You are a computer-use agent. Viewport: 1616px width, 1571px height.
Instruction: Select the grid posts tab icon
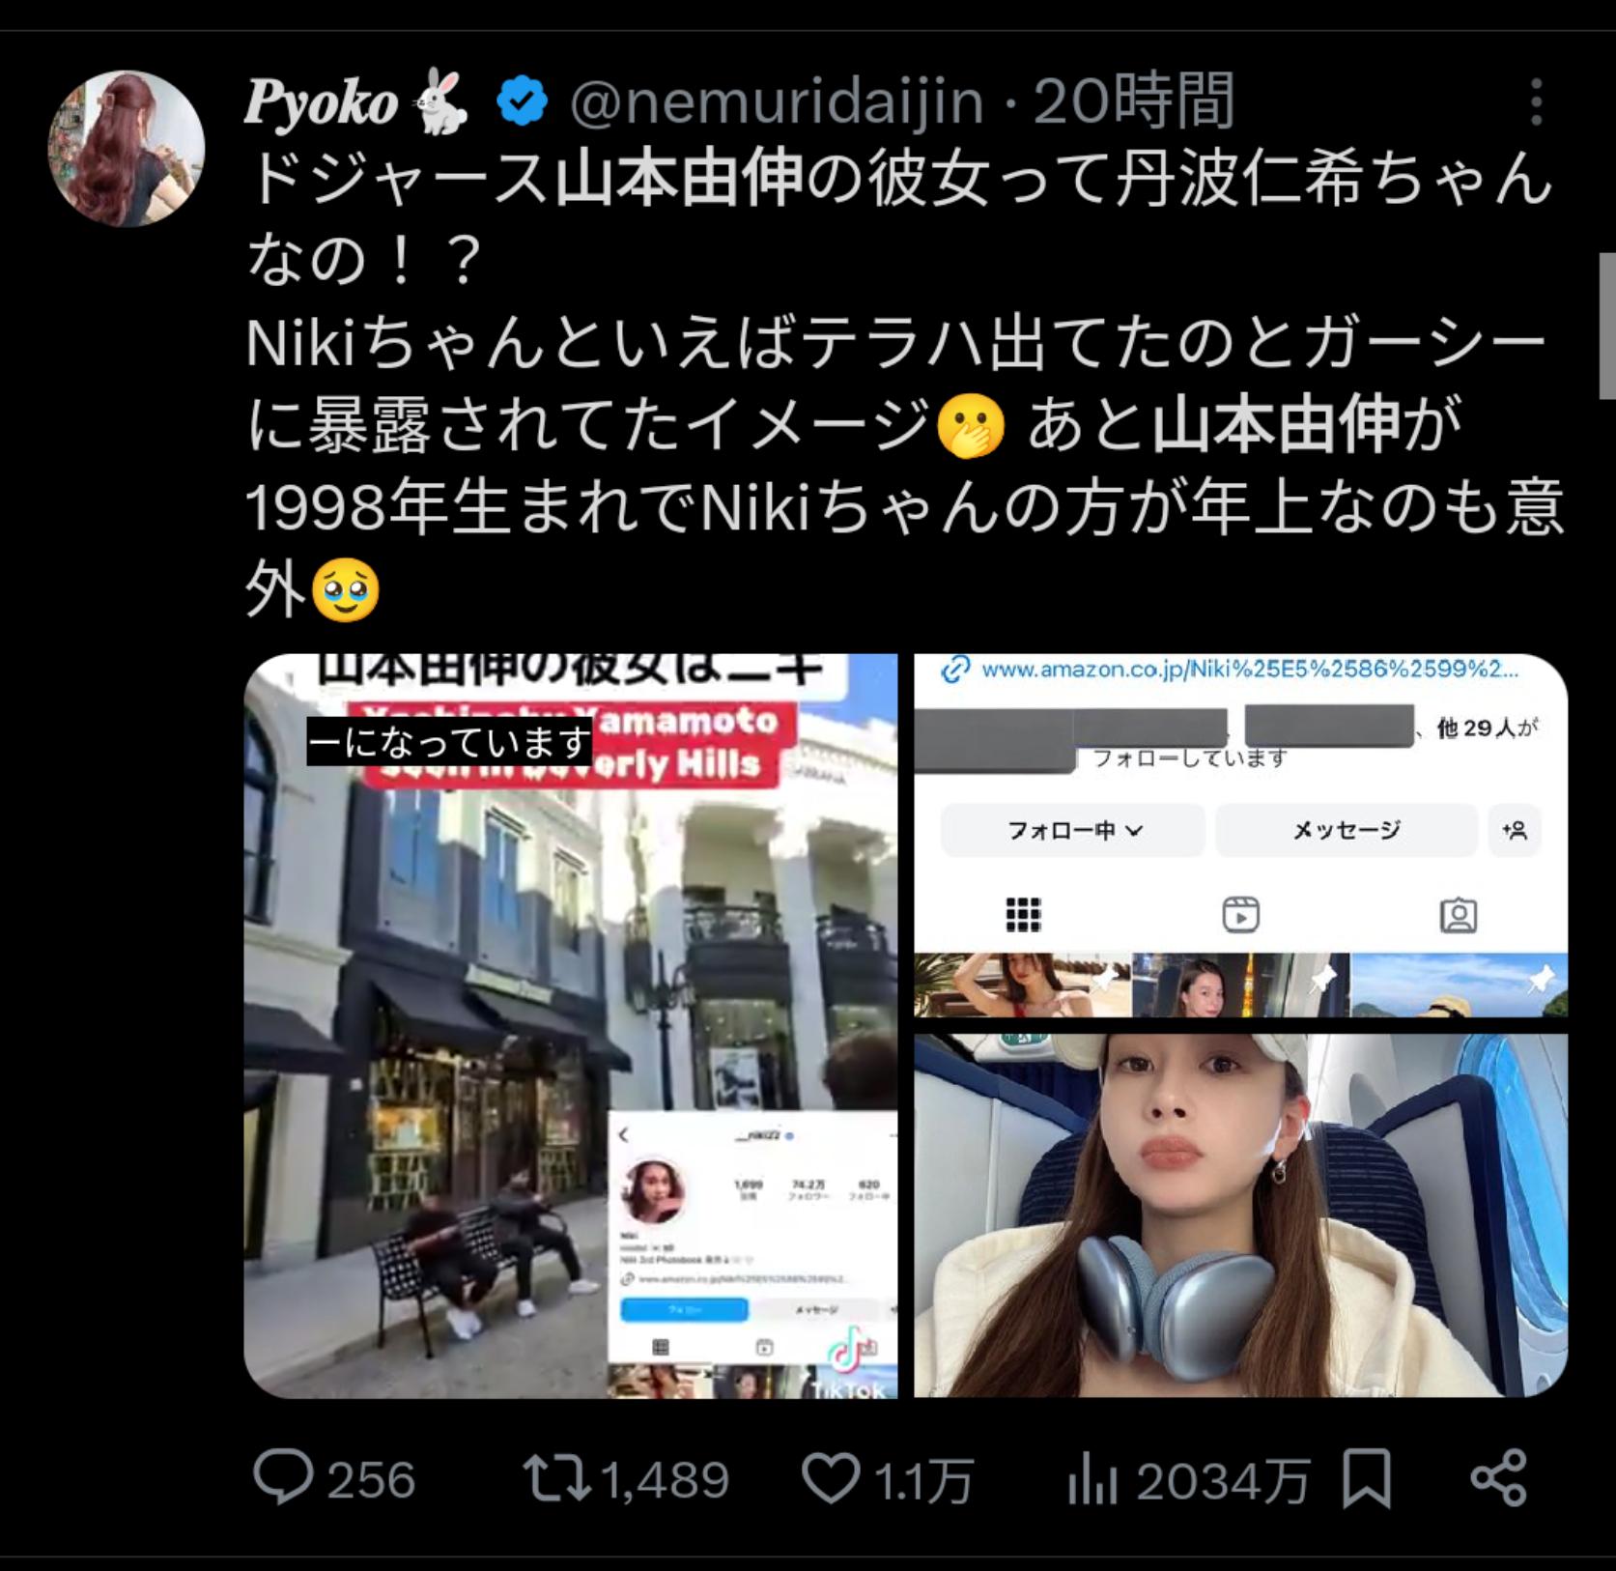[x=1023, y=914]
